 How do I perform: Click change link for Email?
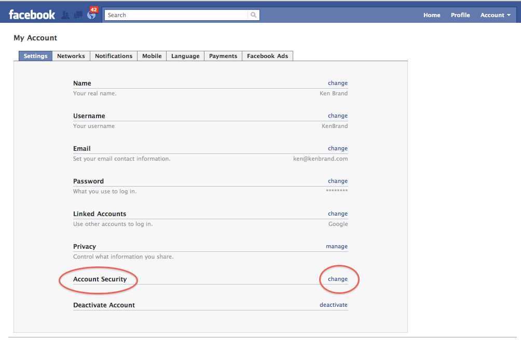pyautogui.click(x=338, y=148)
